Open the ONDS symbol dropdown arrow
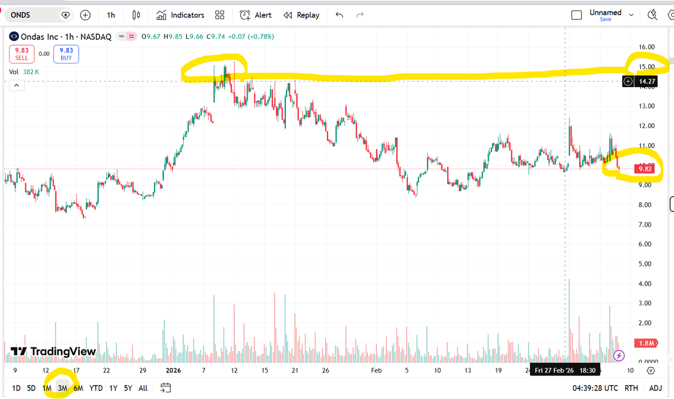Image resolution: width=674 pixels, height=399 pixels. pyautogui.click(x=66, y=15)
